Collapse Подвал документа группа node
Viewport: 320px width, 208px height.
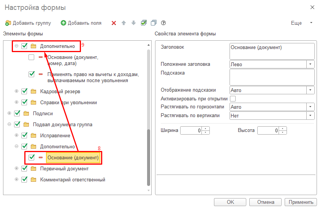pos(9,124)
